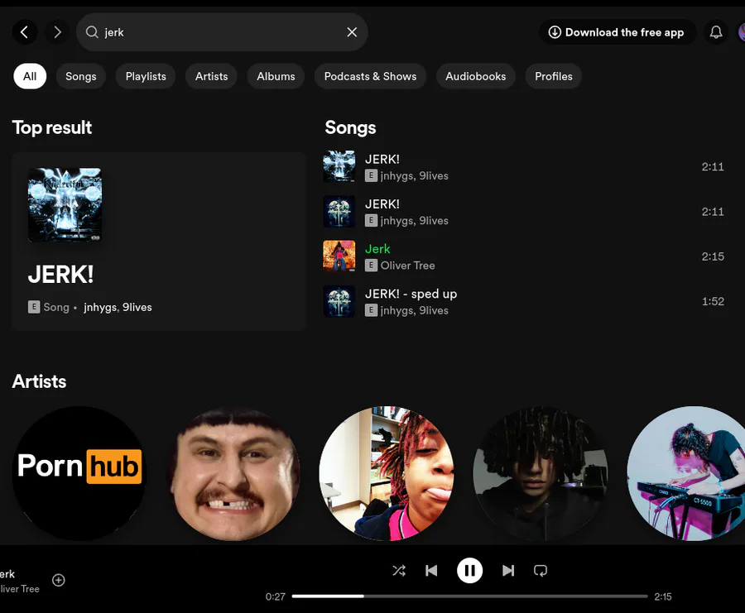The height and width of the screenshot is (613, 745).
Task: Click Oliver Tree in the now playing bar
Action: coord(20,589)
